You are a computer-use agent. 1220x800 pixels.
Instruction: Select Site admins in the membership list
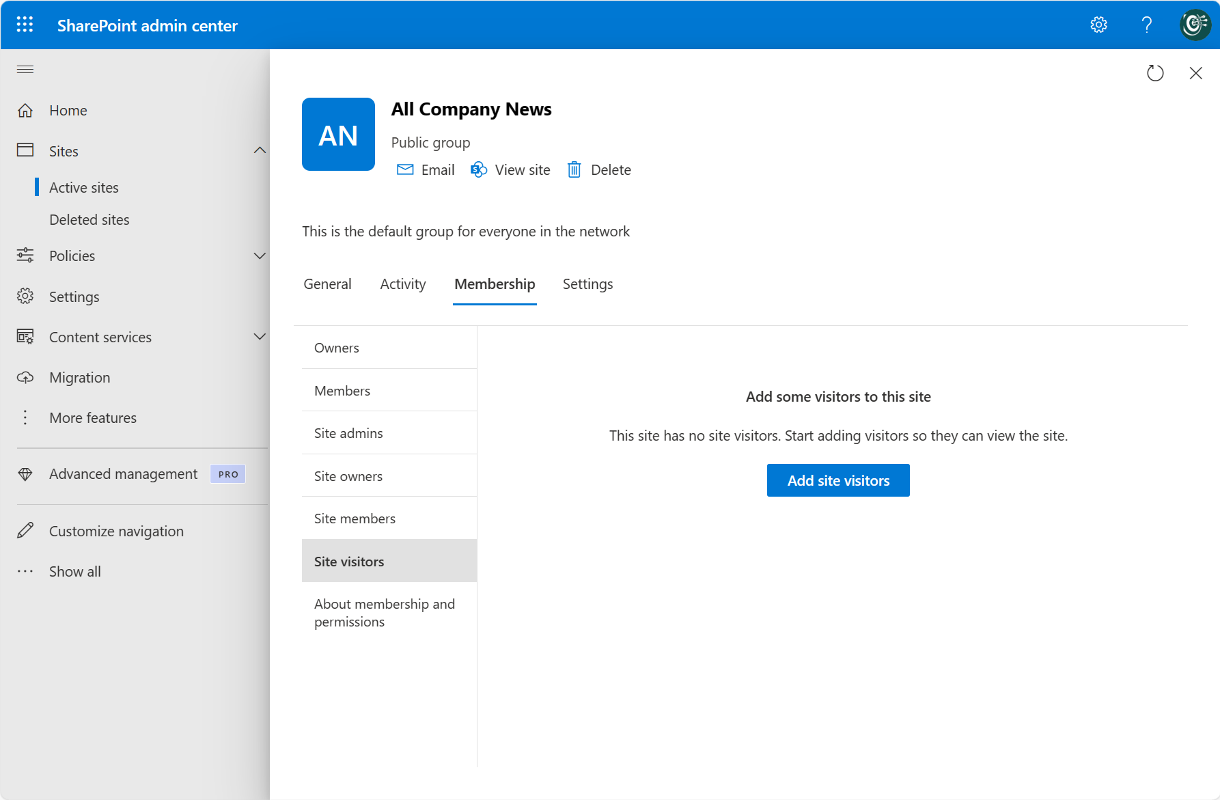pyautogui.click(x=348, y=432)
